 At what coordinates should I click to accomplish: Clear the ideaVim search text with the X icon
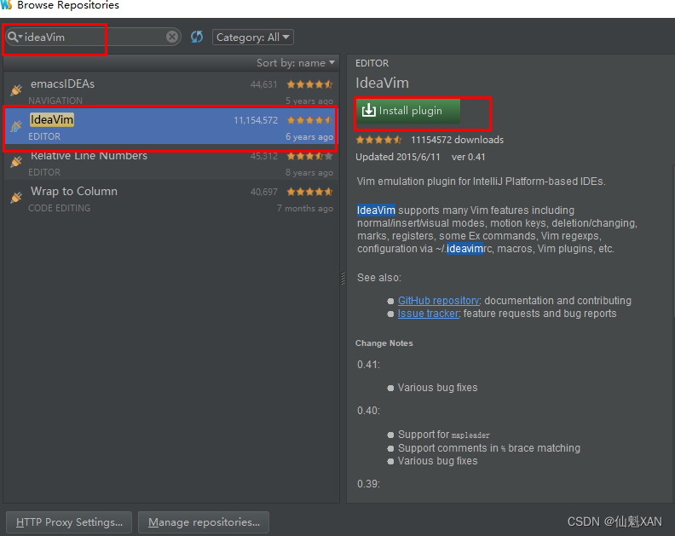172,37
